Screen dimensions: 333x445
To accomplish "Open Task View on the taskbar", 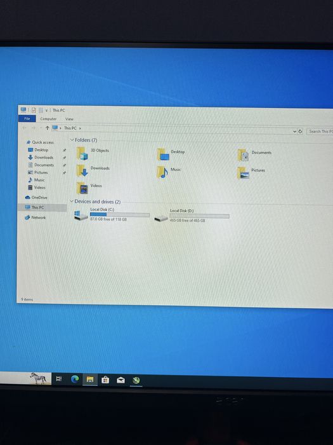I will click(x=59, y=379).
